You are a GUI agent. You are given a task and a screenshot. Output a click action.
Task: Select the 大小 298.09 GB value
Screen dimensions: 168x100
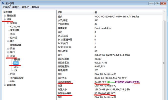click(x=112, y=55)
